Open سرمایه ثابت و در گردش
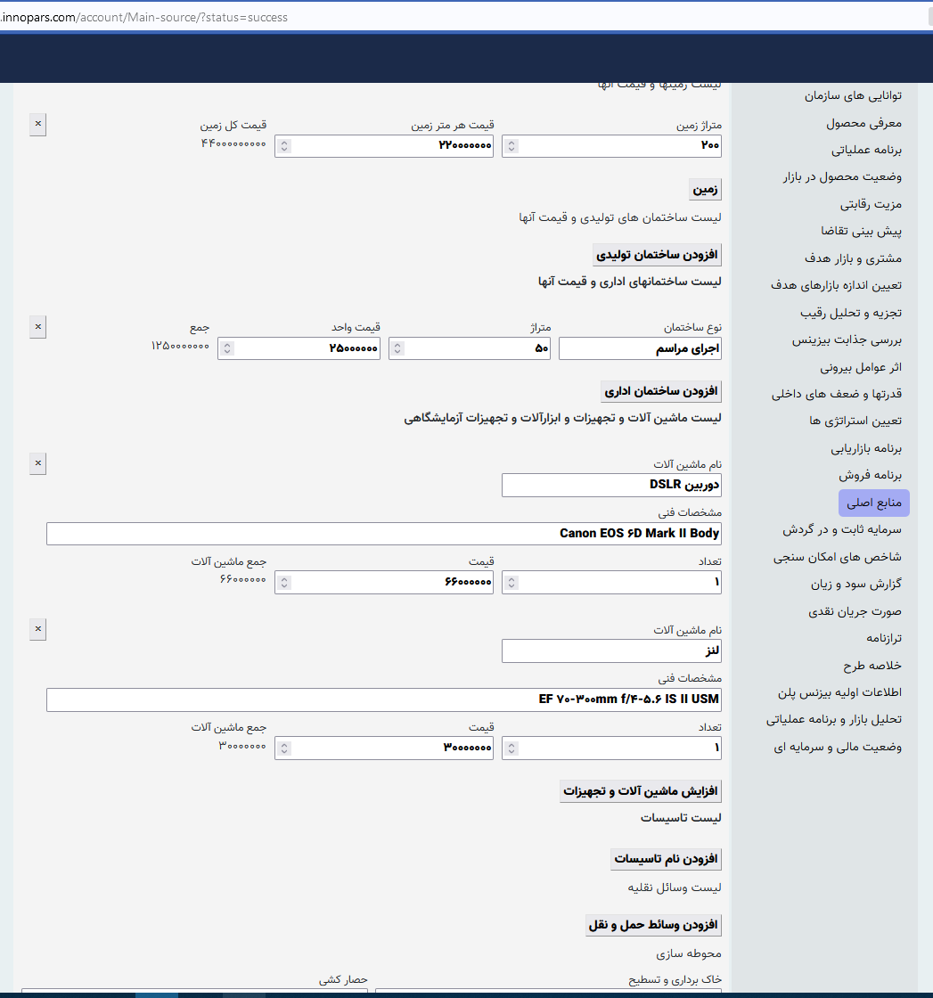Image resolution: width=933 pixels, height=998 pixels. coord(841,529)
